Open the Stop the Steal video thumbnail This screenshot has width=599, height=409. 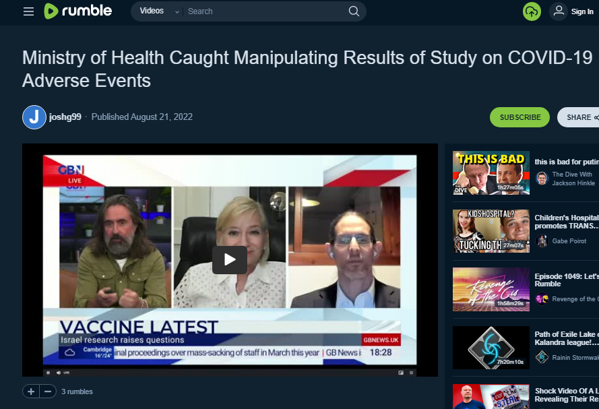point(491,397)
